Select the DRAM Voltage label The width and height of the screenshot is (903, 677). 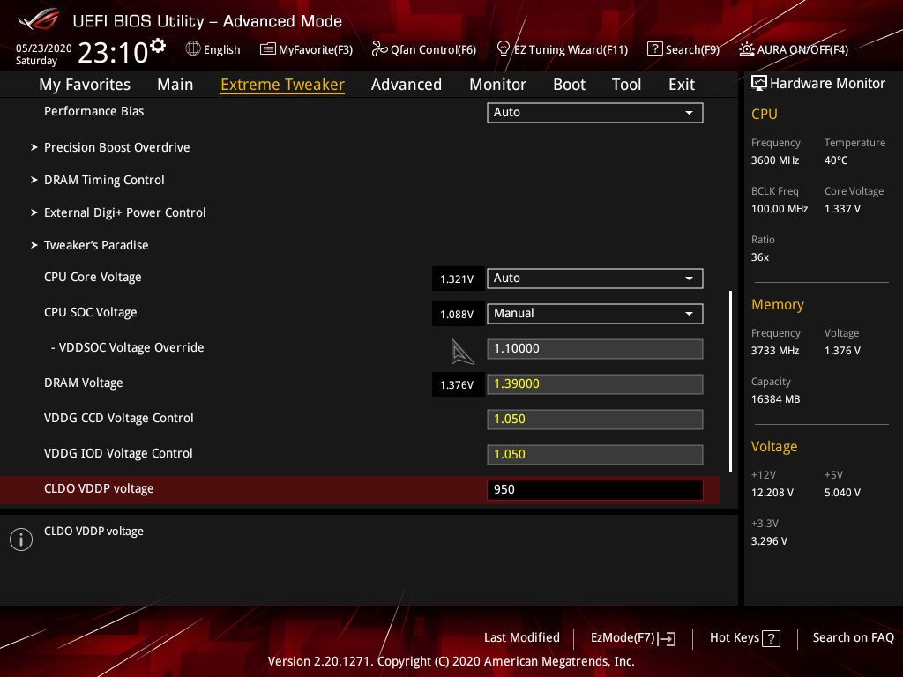[x=83, y=383]
